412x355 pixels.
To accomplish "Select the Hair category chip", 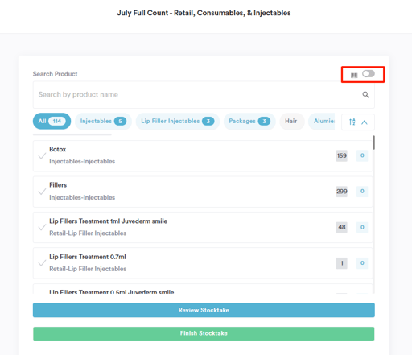I will coord(292,121).
